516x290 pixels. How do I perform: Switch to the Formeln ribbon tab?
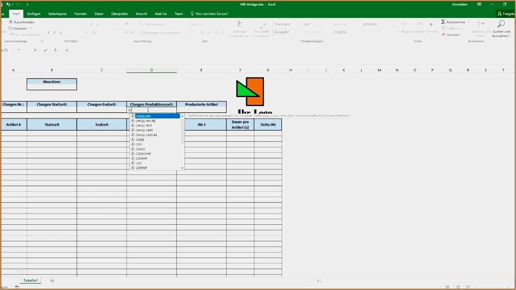click(x=80, y=14)
